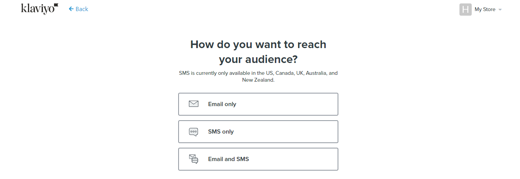This screenshot has width=520, height=179.
Task: Click the Back arrow icon
Action: pyautogui.click(x=71, y=9)
